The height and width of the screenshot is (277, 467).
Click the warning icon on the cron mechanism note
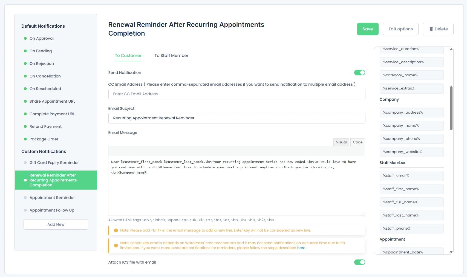[116, 246]
